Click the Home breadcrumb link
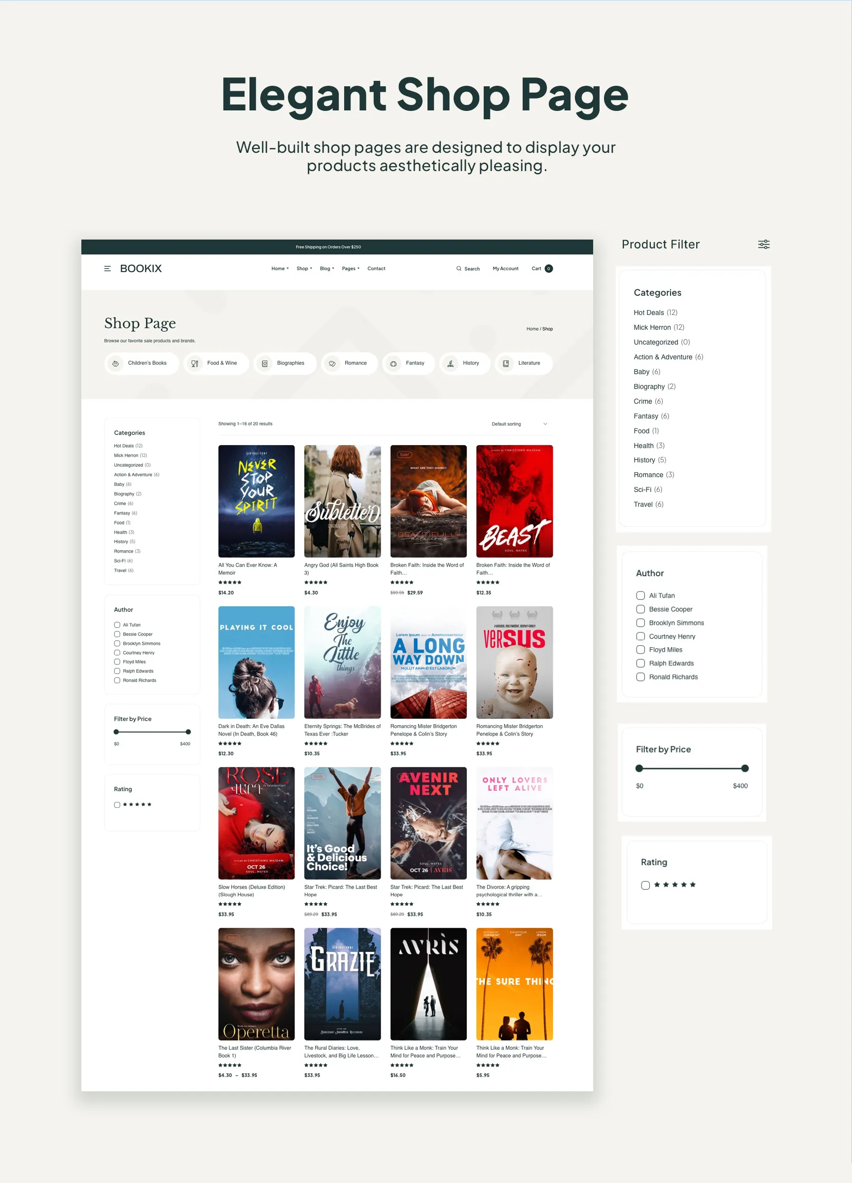The width and height of the screenshot is (852, 1183). [x=532, y=329]
